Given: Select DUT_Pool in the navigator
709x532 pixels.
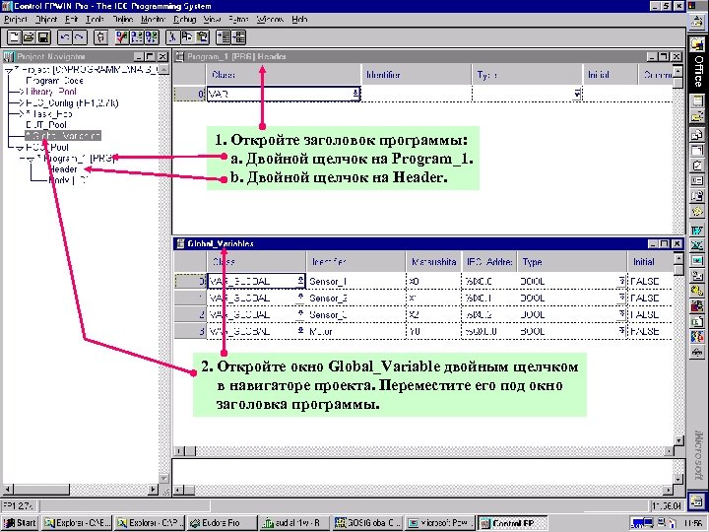Looking at the screenshot, I should [x=46, y=125].
